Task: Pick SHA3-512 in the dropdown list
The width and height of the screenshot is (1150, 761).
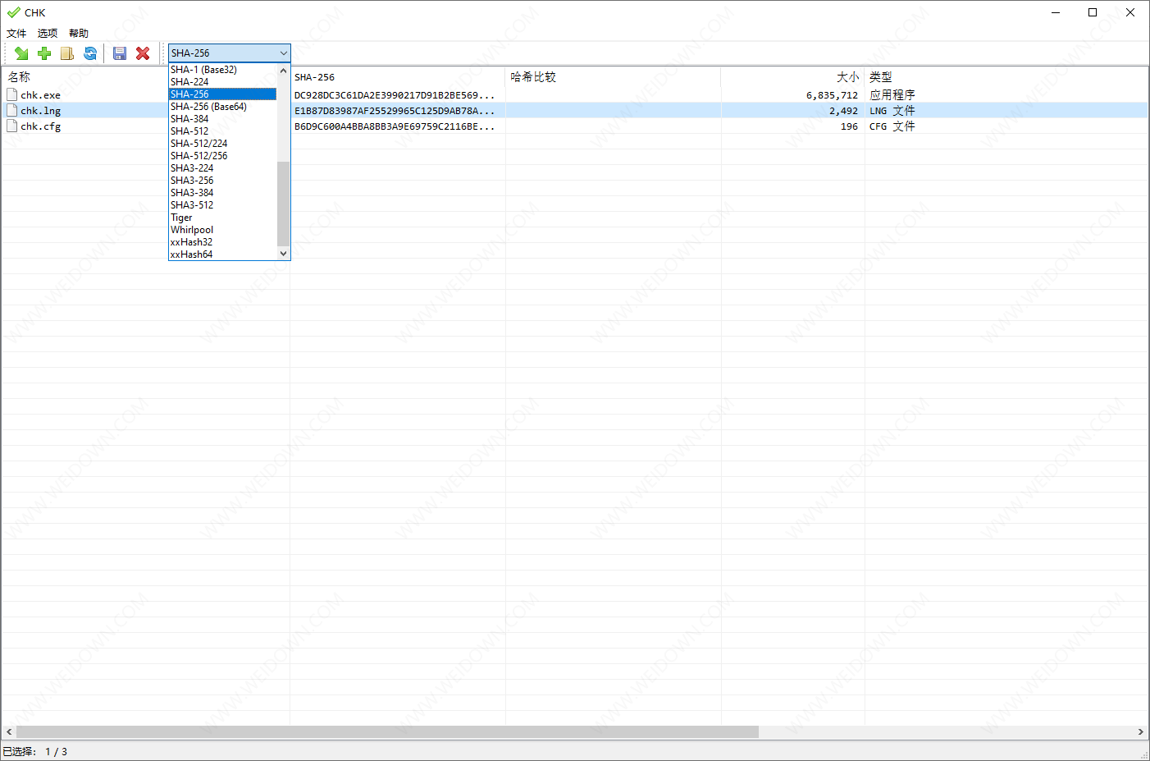Action: pyautogui.click(x=223, y=205)
